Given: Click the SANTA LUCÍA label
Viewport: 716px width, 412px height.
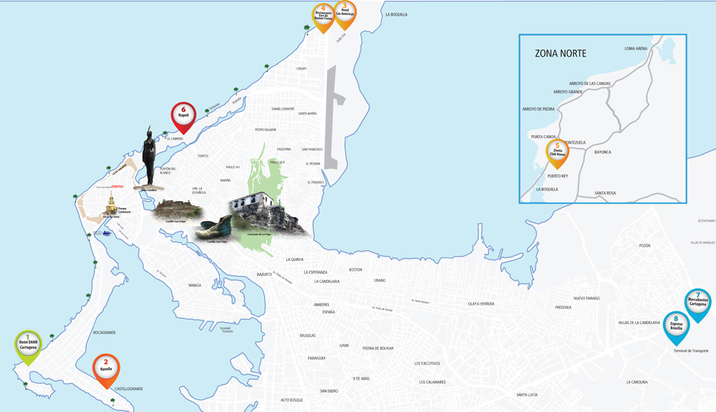Looking at the screenshot, I should click(527, 395).
